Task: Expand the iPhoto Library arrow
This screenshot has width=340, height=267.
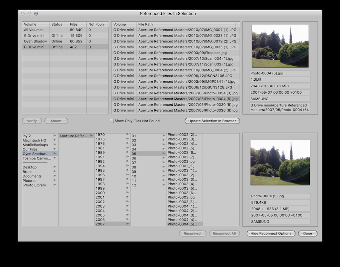Action: pyautogui.click(x=55, y=185)
